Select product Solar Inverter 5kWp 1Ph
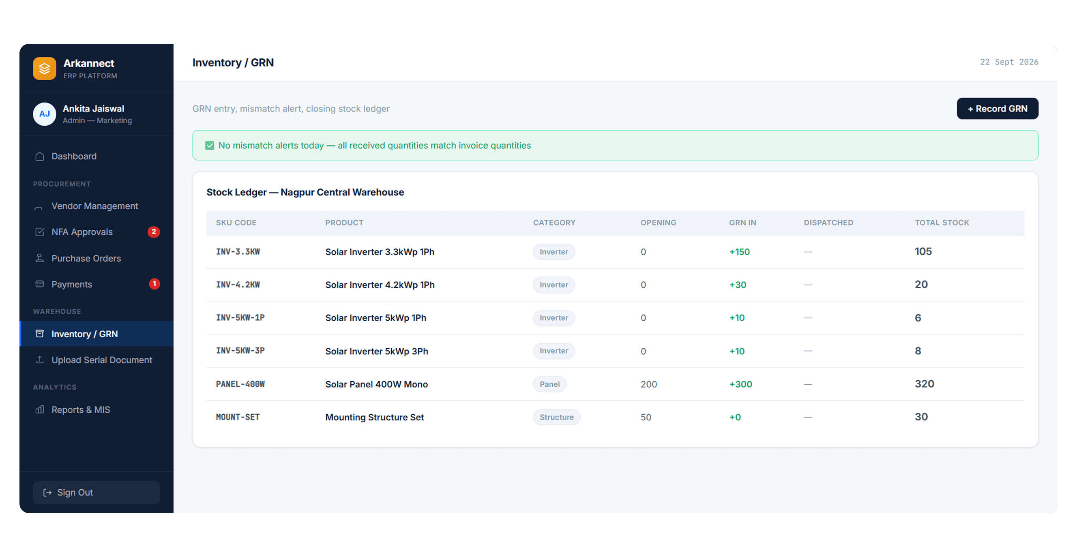 pos(375,318)
